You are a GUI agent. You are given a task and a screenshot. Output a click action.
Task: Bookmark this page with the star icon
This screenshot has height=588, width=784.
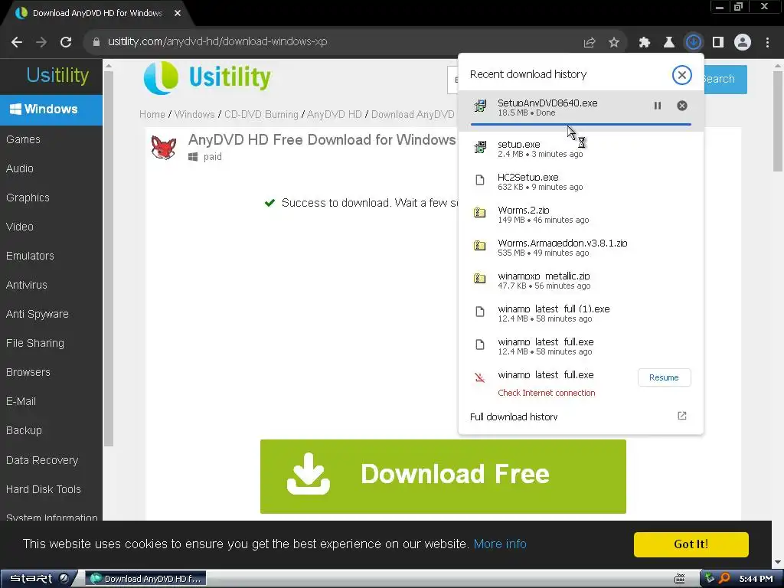point(614,43)
